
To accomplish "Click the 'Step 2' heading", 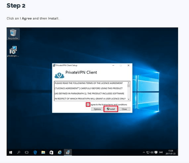I will coord(16,6).
